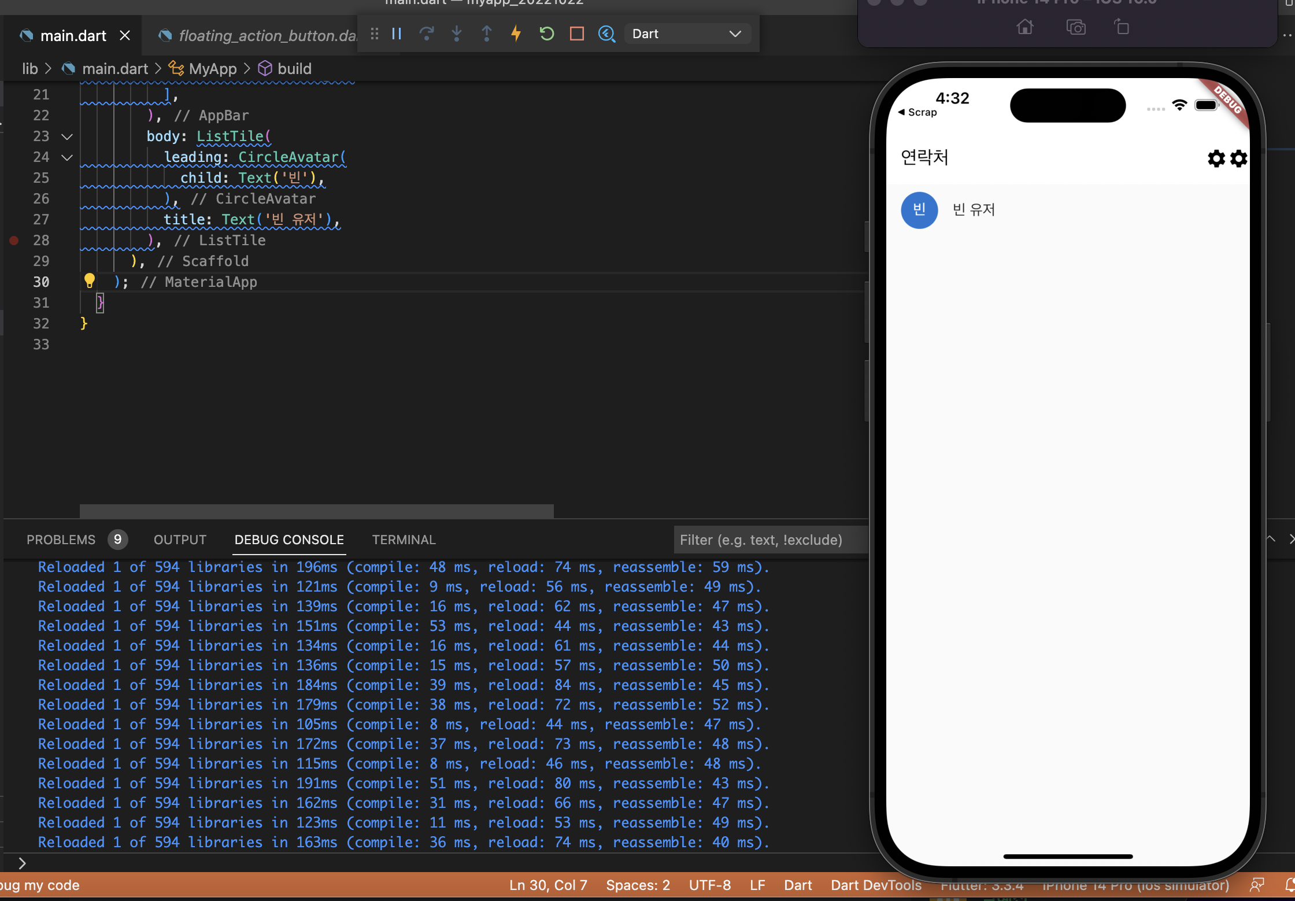
Task: Click the editor horizontal scrollbar
Action: tap(316, 511)
